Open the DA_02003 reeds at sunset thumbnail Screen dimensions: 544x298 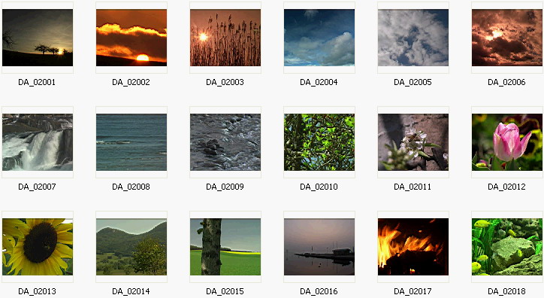(225, 38)
